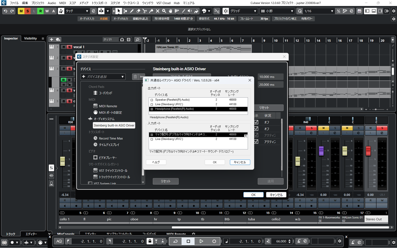The width and height of the screenshot is (397, 248).
Task: Select the Draw pencil tool
Action: (x=132, y=11)
